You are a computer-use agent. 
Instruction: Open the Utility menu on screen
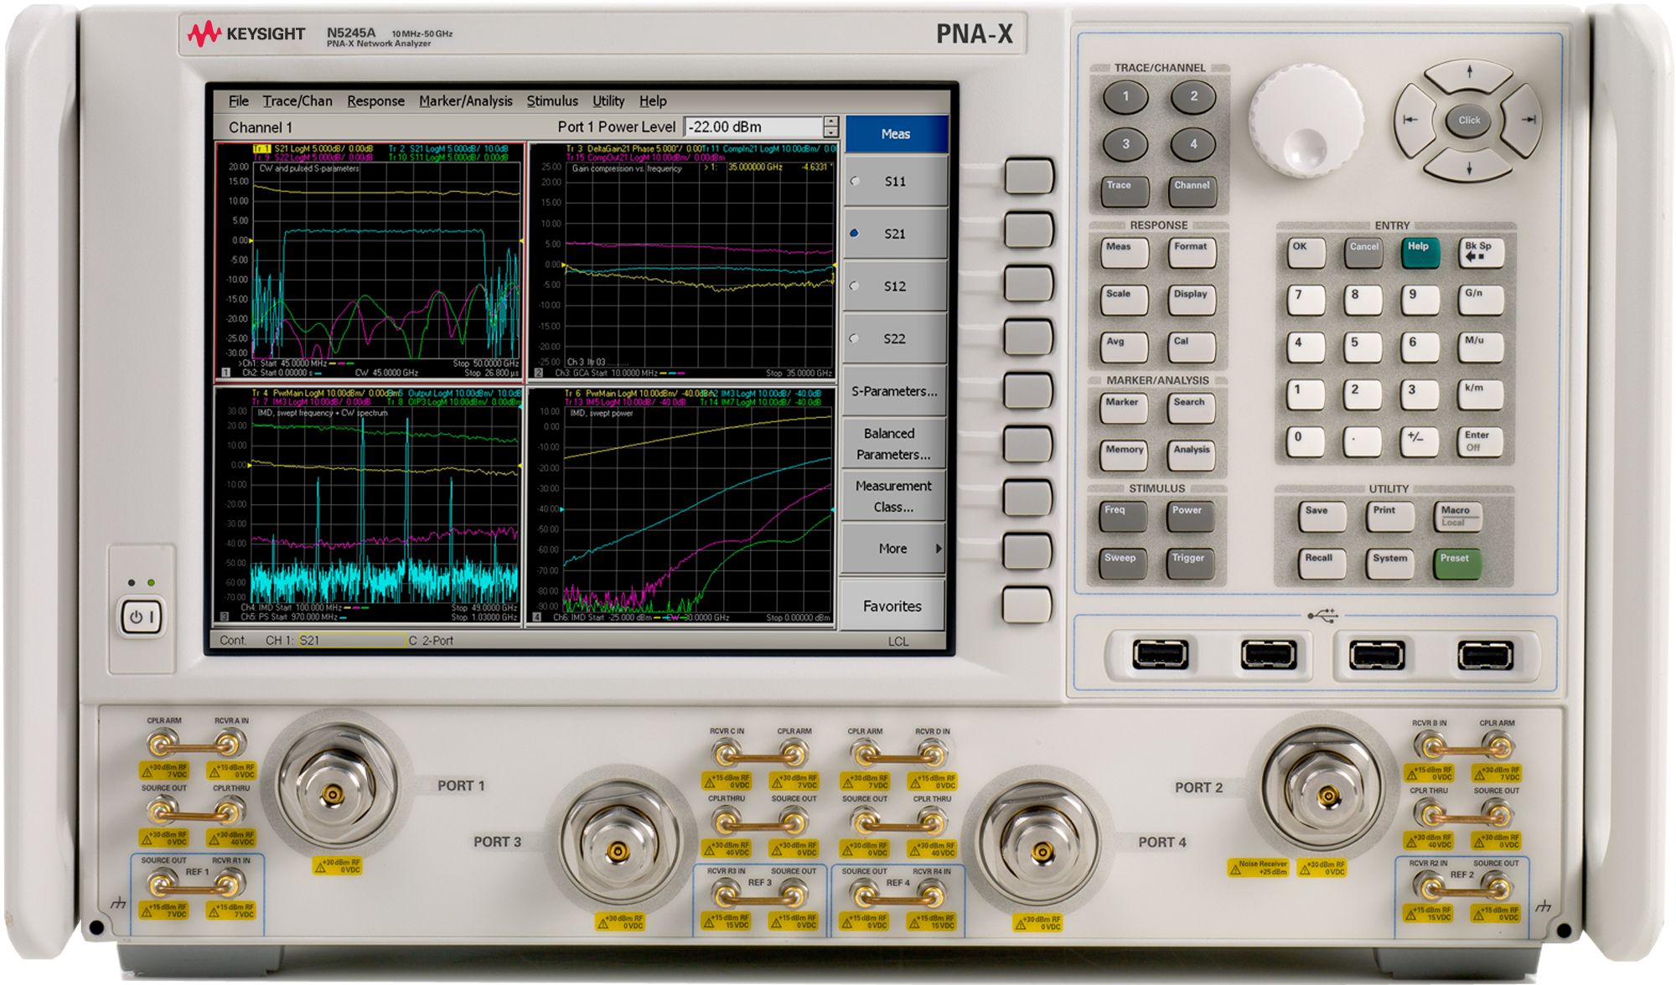tap(608, 101)
